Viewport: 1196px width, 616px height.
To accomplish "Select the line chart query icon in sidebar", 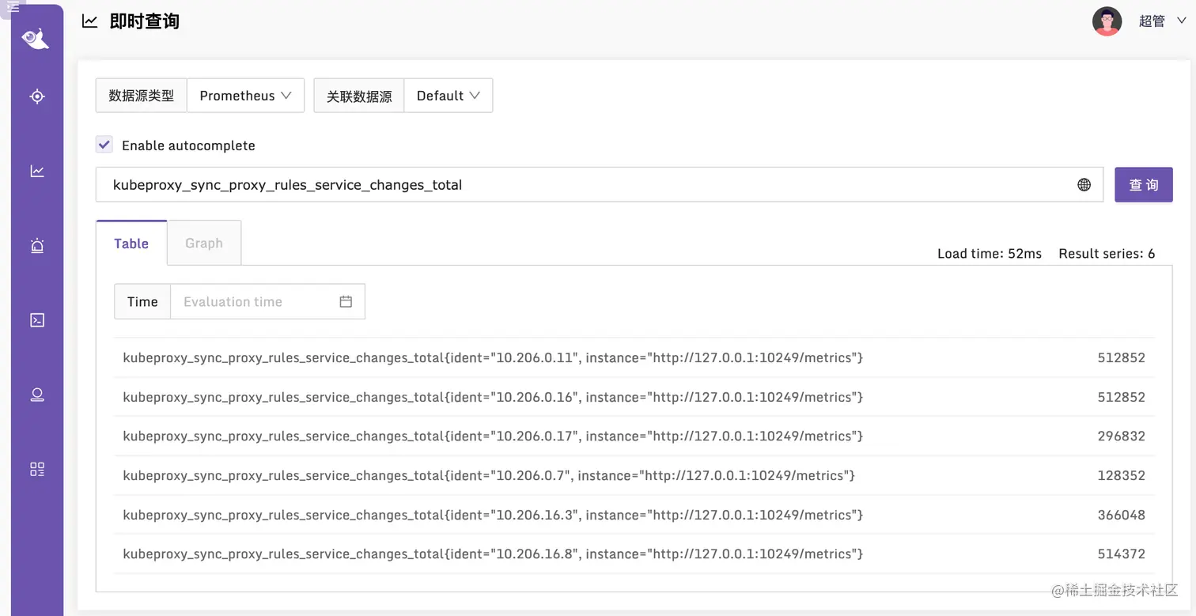I will (36, 170).
